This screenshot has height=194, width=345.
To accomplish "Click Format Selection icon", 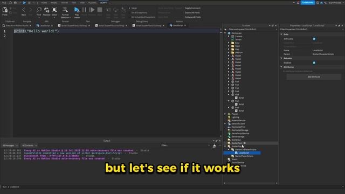I will pos(65,10).
